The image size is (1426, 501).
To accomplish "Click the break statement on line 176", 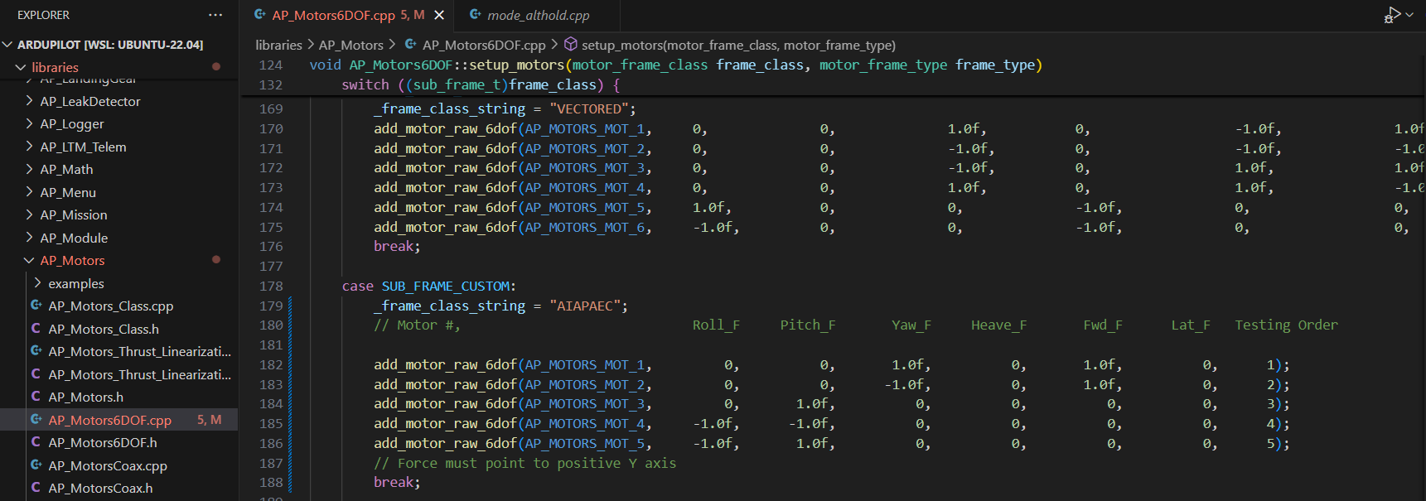I will coord(394,246).
